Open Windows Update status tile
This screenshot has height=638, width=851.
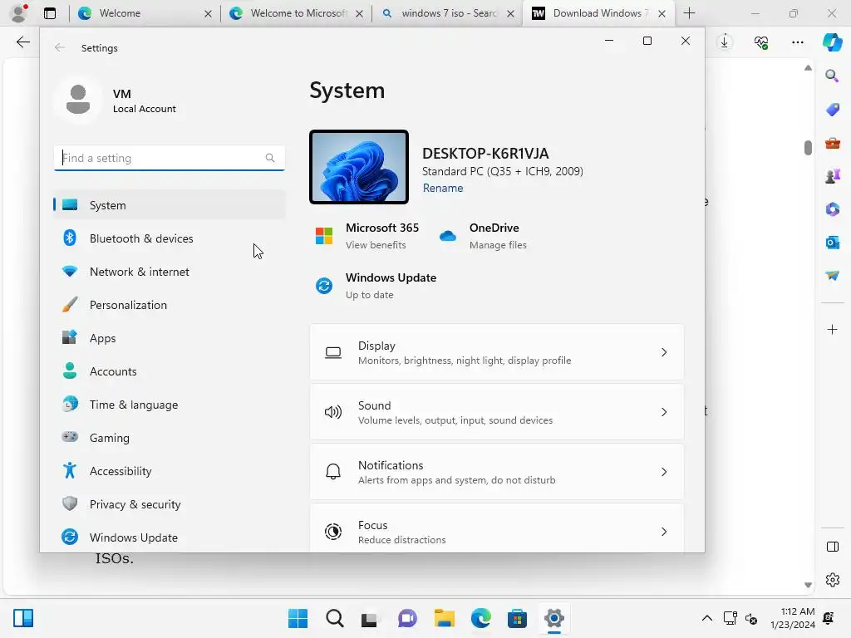pos(376,286)
